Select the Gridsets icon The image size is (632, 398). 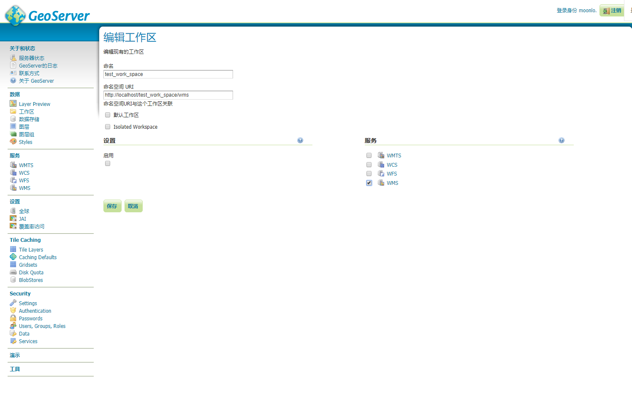click(13, 265)
